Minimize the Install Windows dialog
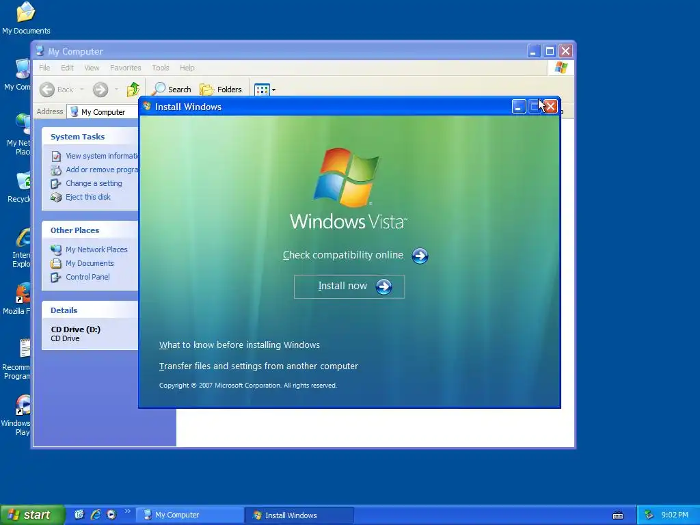This screenshot has width=700, height=525. (x=518, y=106)
